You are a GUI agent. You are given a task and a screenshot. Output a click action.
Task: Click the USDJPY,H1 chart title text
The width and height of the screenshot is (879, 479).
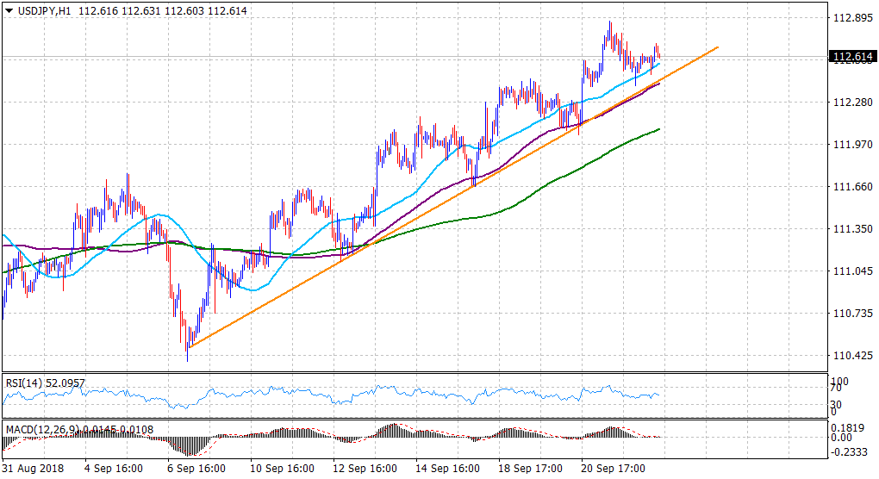(42, 10)
